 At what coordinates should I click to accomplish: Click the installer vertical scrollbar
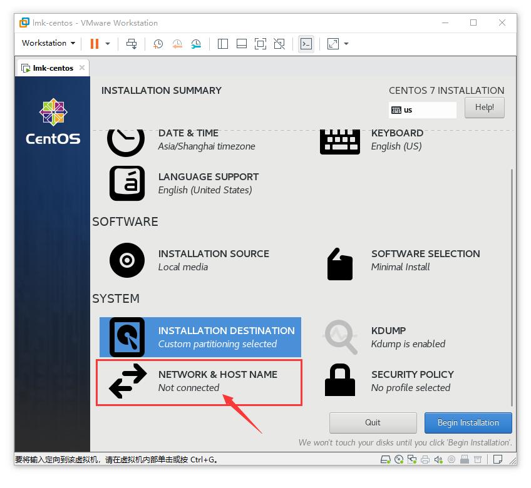pyautogui.click(x=512, y=288)
